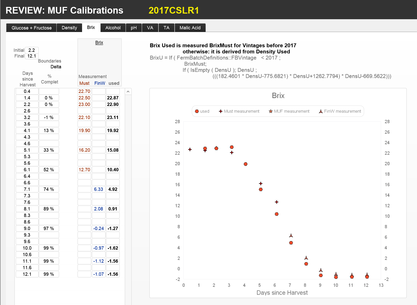Click the 52 % complete cell
The width and height of the screenshot is (417, 305).
click(x=49, y=170)
